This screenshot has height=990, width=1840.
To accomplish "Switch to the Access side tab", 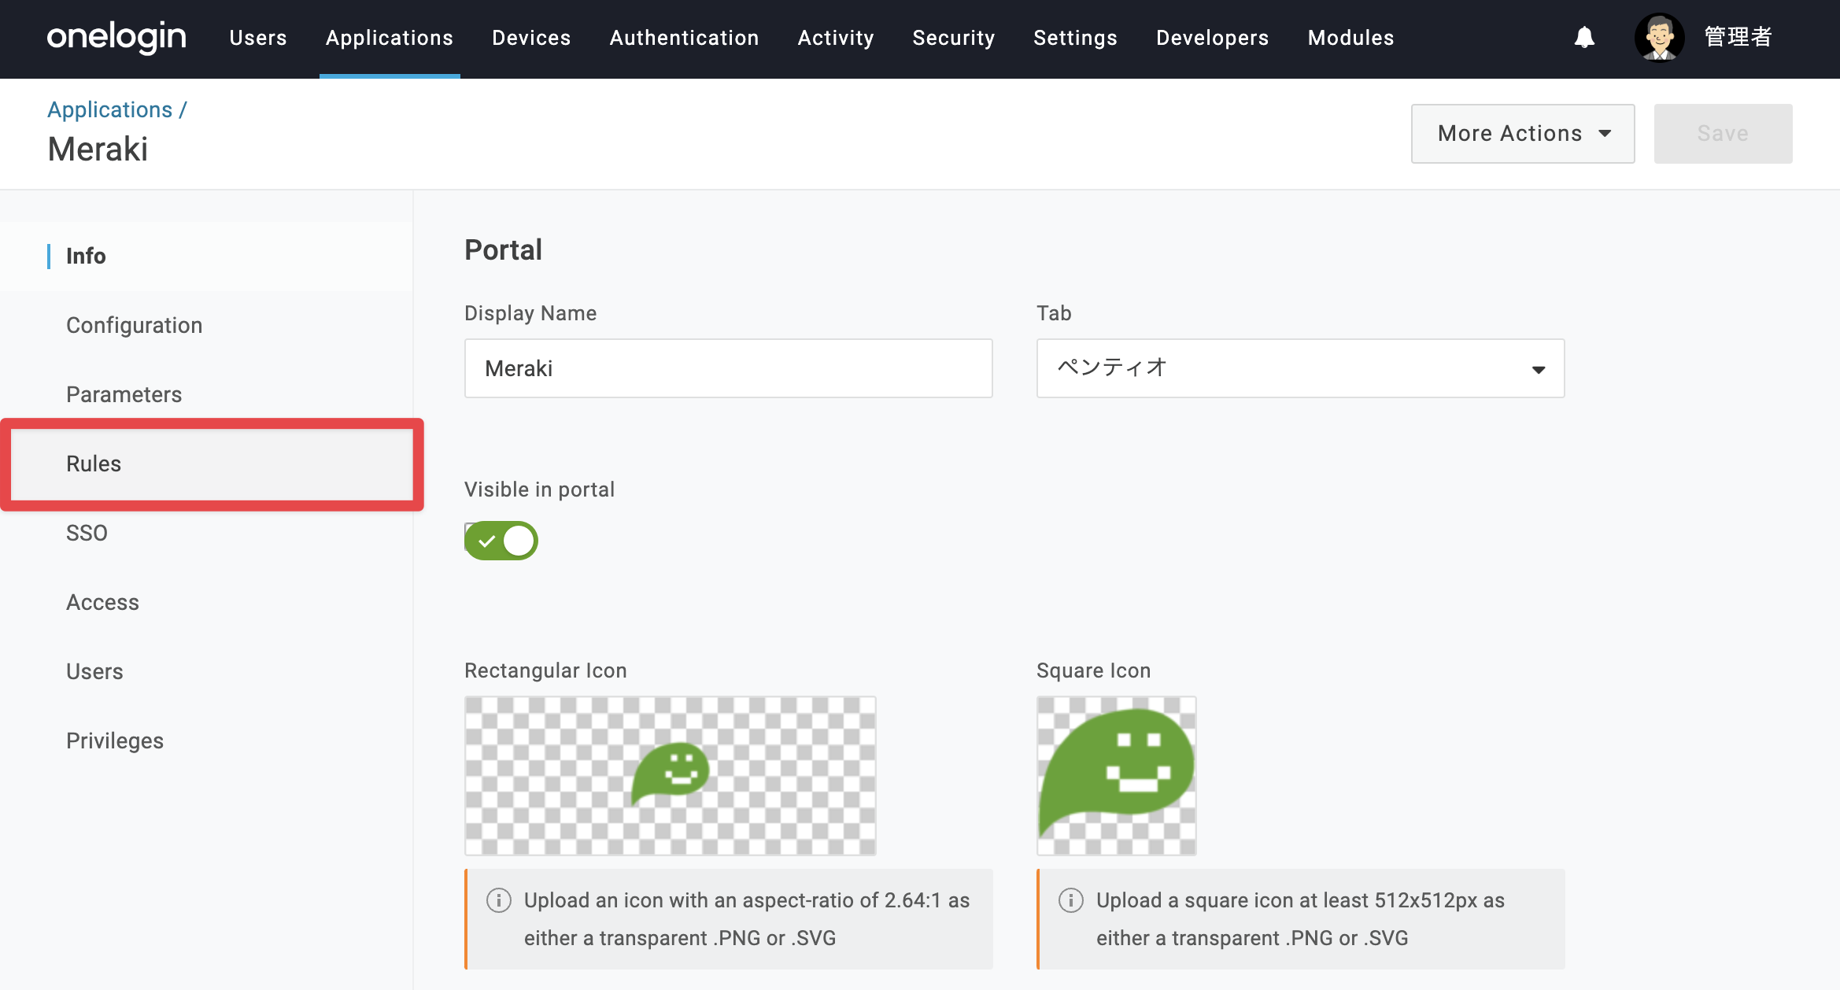I will tap(206, 602).
